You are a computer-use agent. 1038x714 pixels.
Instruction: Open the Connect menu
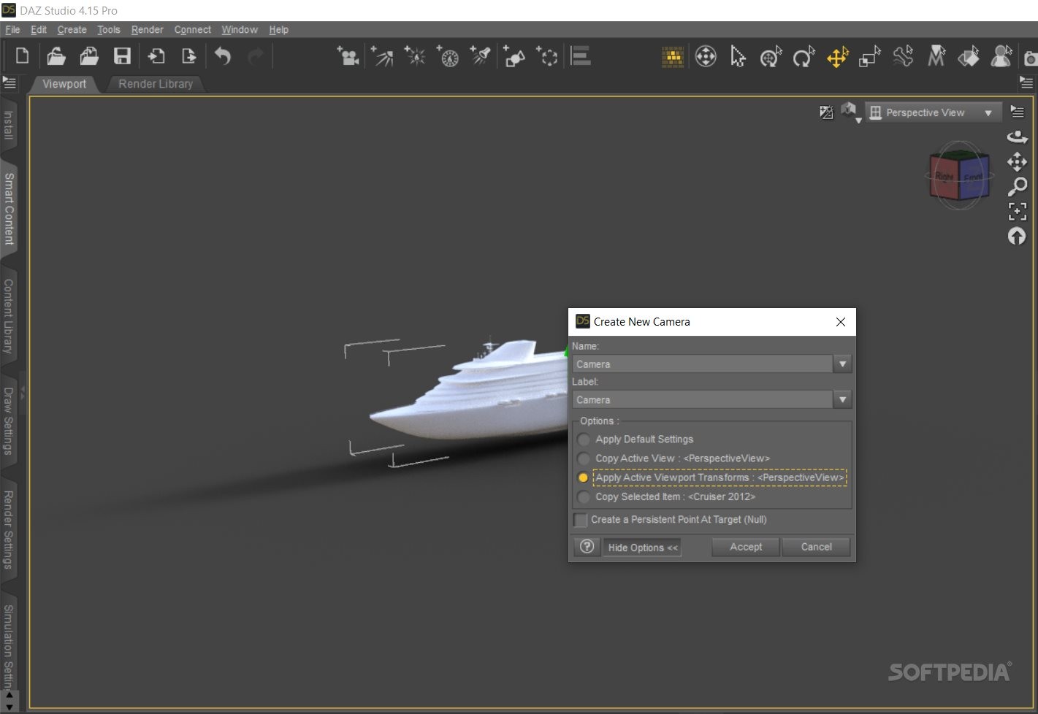click(192, 30)
